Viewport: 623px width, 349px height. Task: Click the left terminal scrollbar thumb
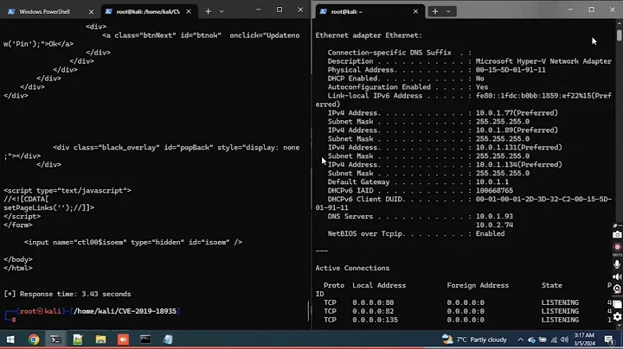(309, 311)
